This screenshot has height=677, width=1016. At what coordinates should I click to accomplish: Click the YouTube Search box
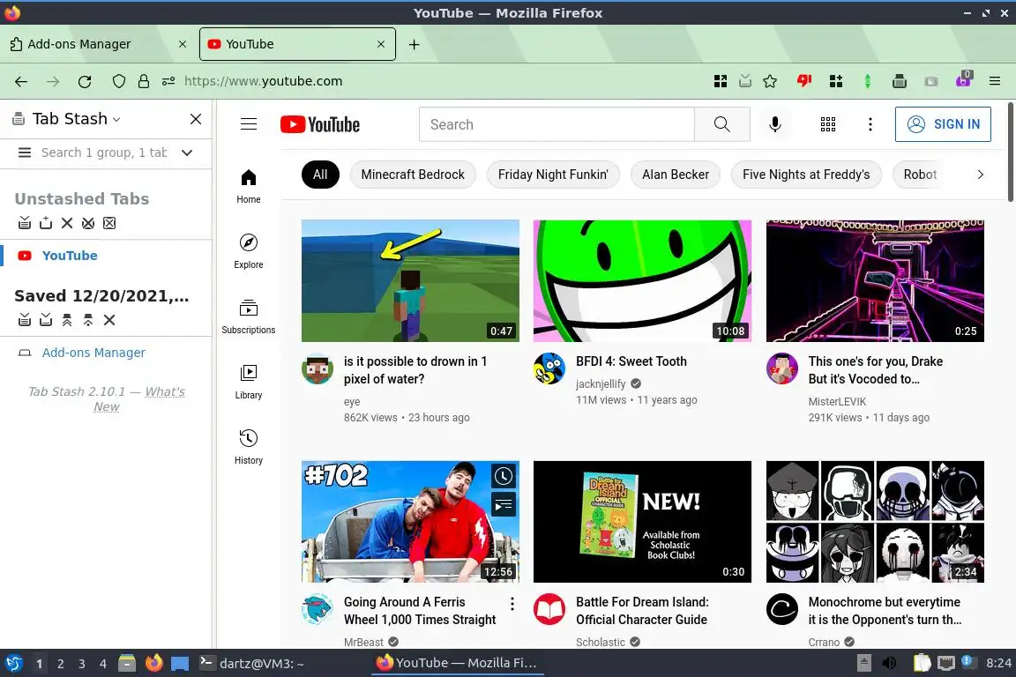[557, 124]
